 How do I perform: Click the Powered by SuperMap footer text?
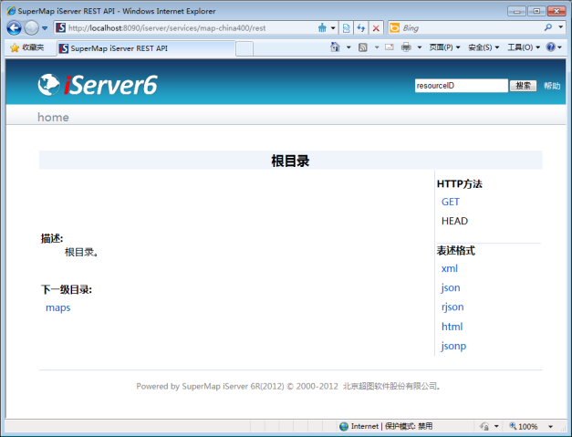(289, 386)
